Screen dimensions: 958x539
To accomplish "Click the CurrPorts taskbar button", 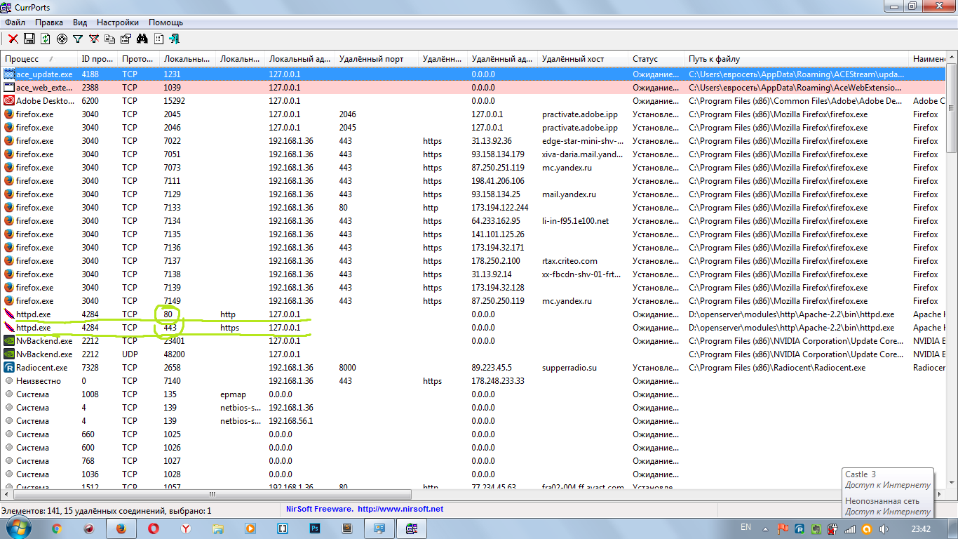I will [x=412, y=528].
